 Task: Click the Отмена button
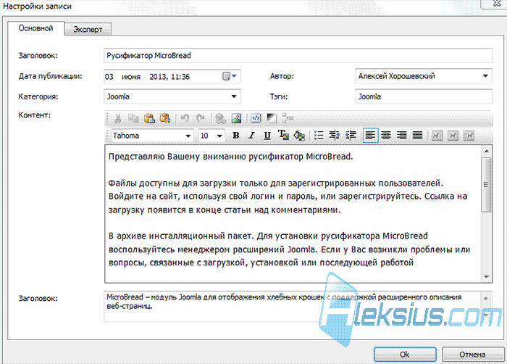[x=472, y=355]
